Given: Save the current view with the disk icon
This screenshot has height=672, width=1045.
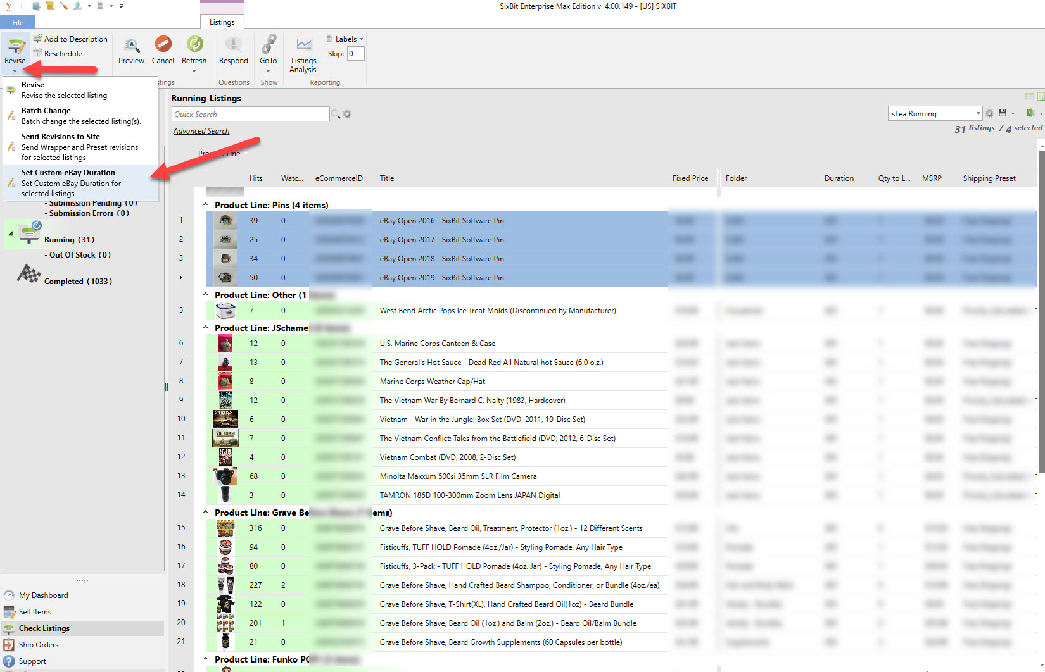Looking at the screenshot, I should coord(1004,113).
